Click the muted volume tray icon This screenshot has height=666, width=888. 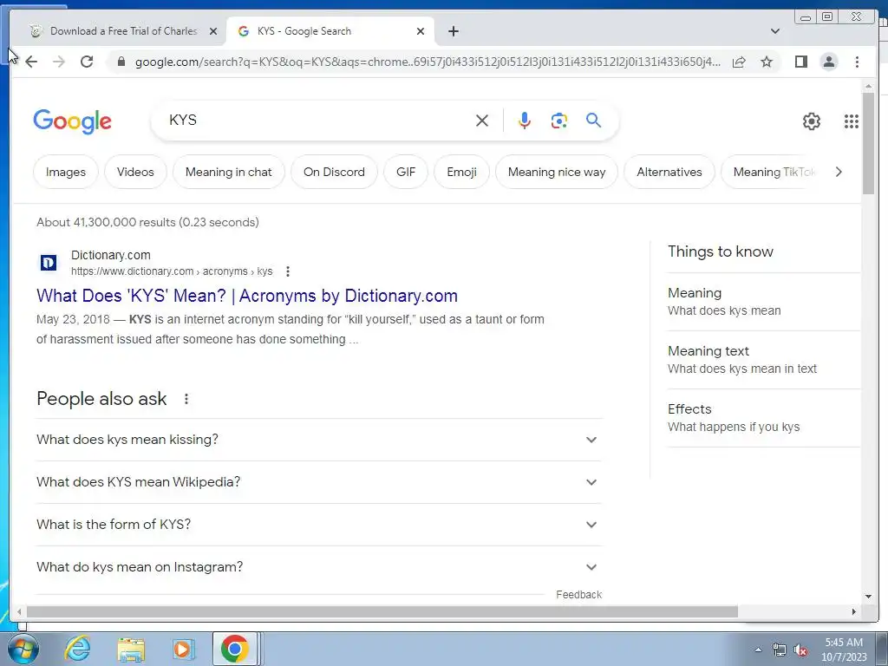(800, 650)
